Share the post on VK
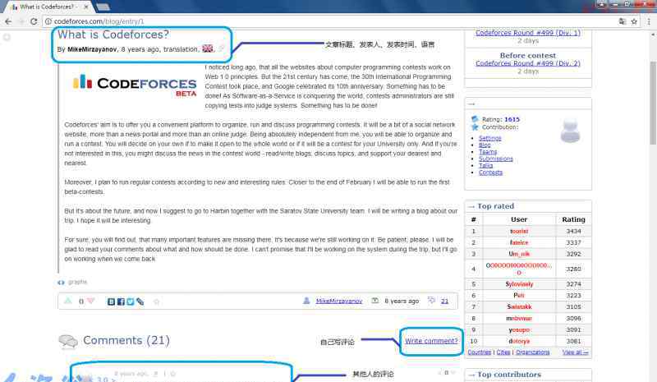The image size is (657, 382). 111,301
